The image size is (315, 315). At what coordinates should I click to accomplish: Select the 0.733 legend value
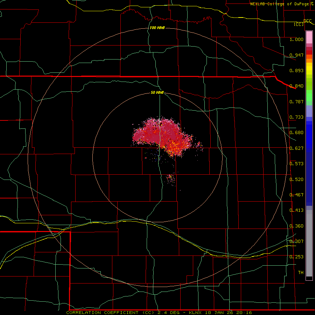(296, 117)
